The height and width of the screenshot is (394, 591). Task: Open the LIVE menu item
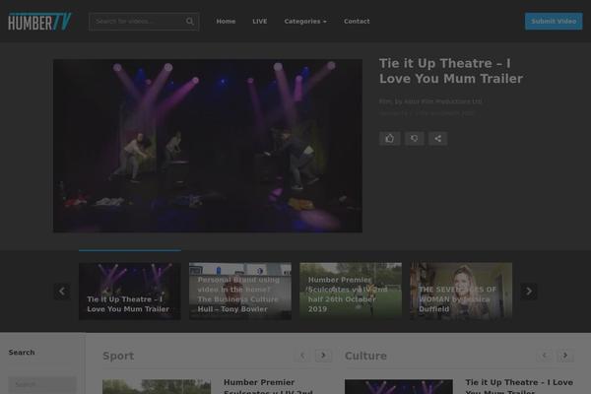click(x=260, y=21)
